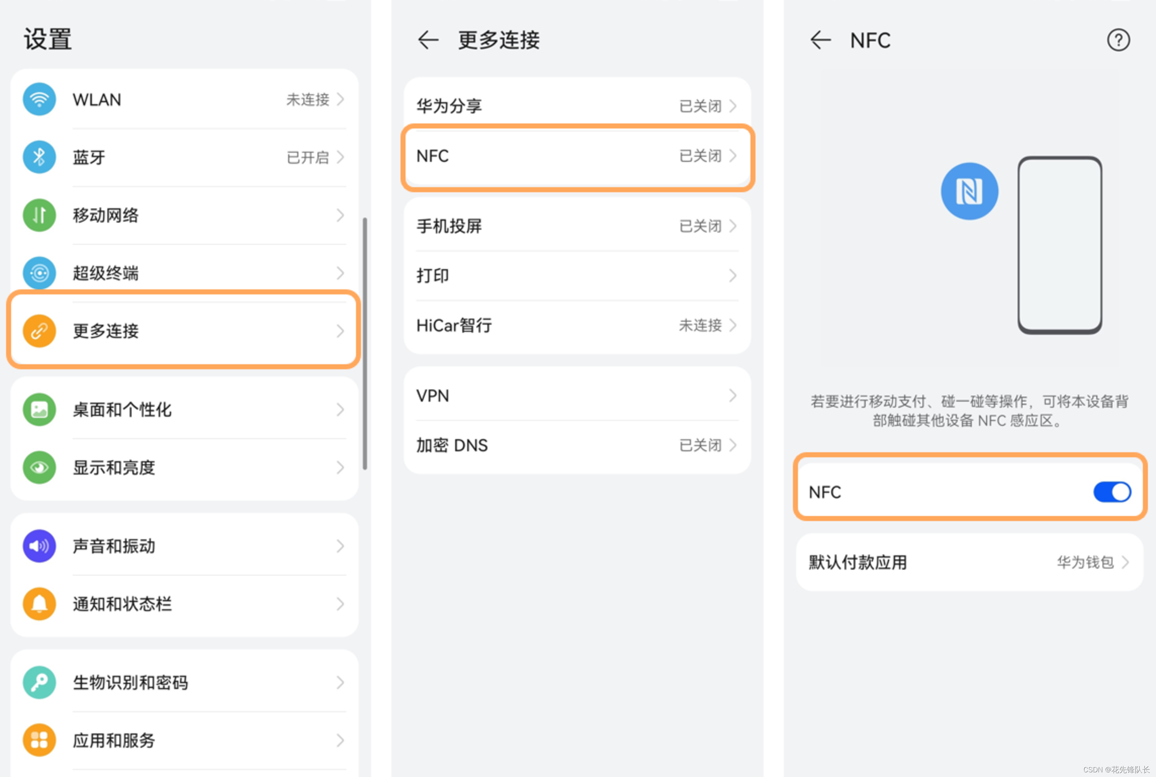Open the 默认付款应用 华为钱包 chevron
1156x777 pixels.
(1126, 563)
